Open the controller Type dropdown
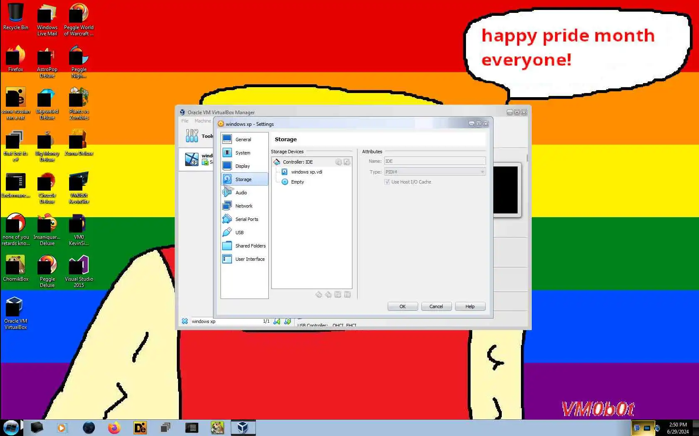 (x=435, y=172)
